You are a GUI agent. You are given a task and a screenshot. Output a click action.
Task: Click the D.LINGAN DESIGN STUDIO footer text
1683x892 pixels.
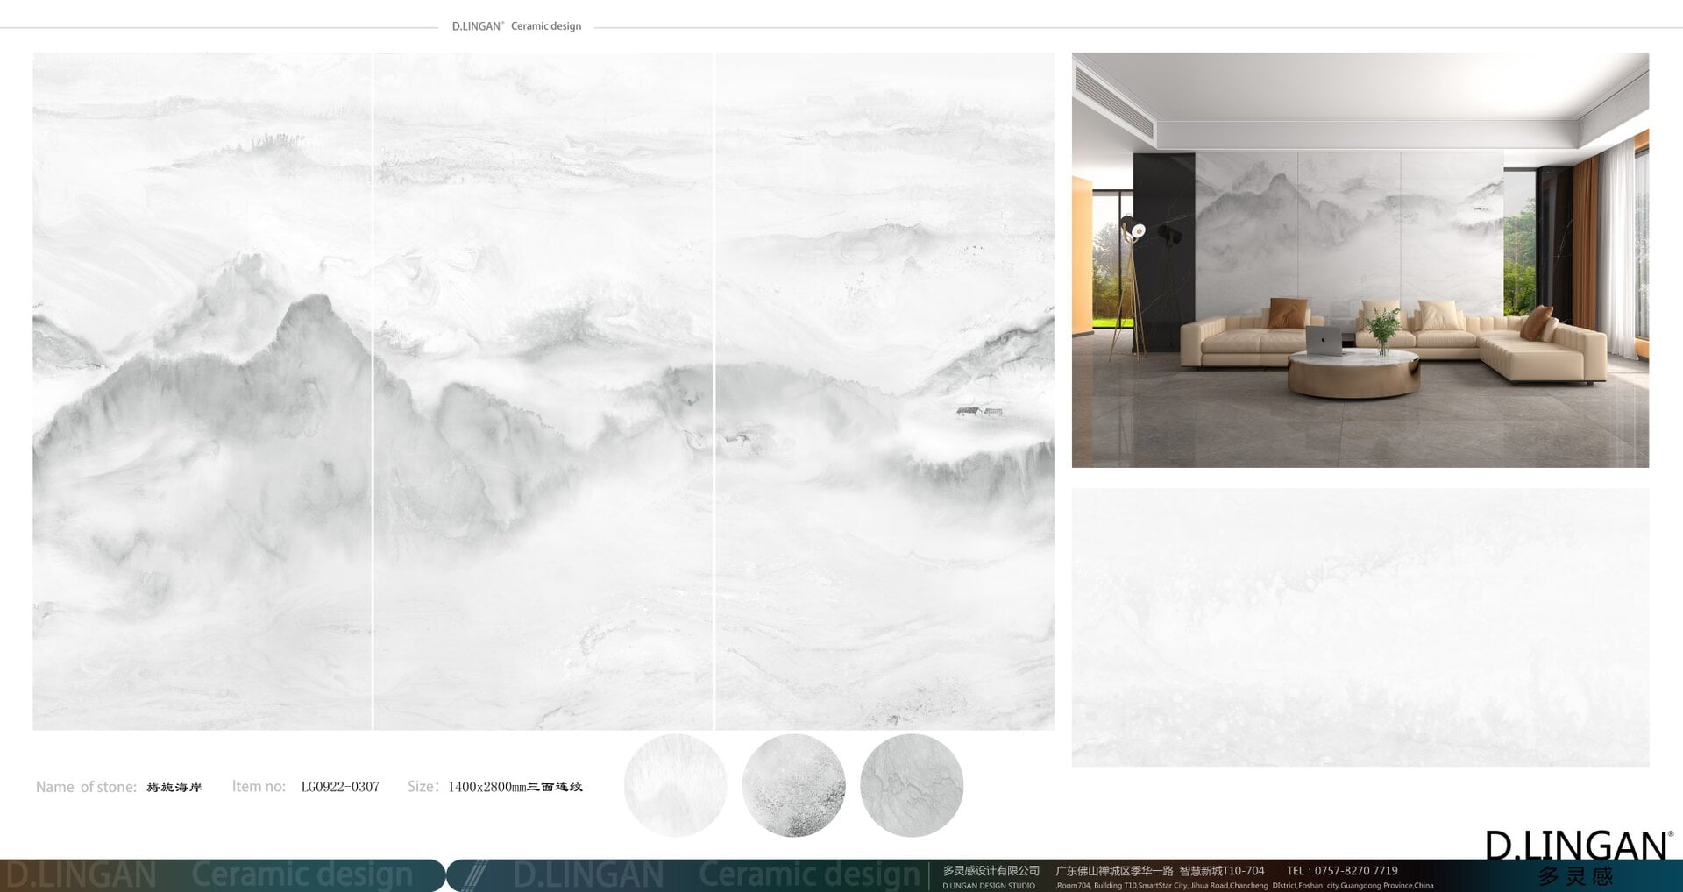coord(988,886)
